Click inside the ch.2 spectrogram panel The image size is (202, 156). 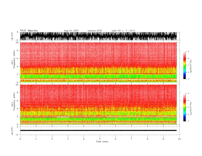[98, 105]
